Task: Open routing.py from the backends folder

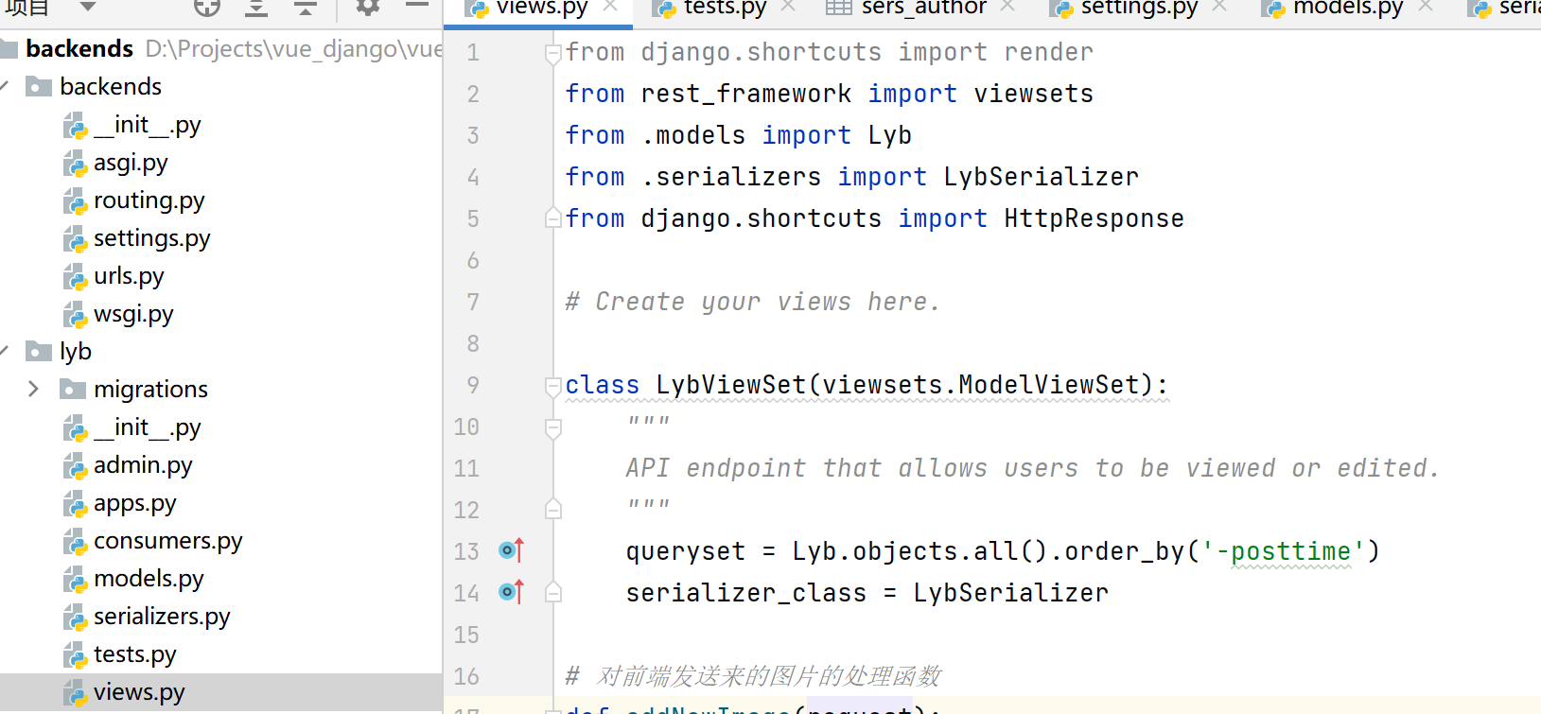Action: pos(149,200)
